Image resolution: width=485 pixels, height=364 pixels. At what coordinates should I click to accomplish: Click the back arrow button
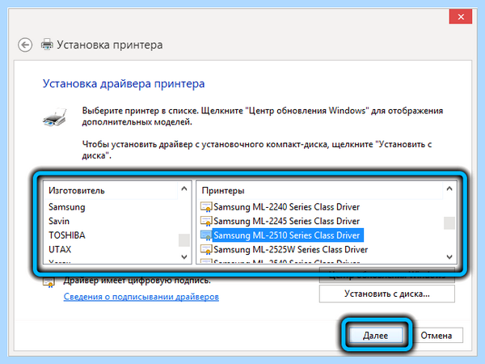pos(25,45)
